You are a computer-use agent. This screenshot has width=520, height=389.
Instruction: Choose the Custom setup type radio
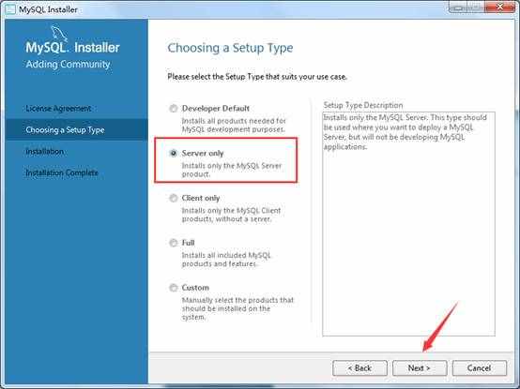click(174, 288)
